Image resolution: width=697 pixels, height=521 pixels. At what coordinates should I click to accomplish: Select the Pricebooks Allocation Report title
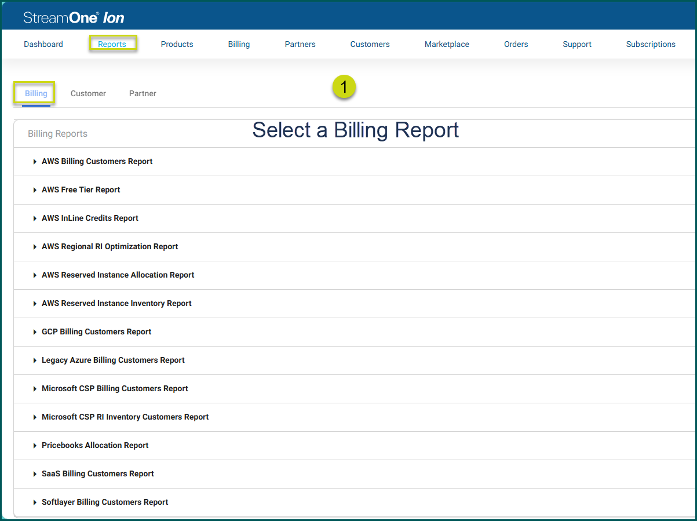pos(95,445)
